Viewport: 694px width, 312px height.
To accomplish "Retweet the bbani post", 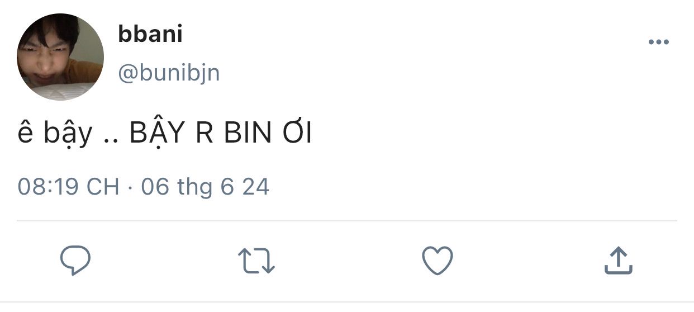I will click(256, 261).
